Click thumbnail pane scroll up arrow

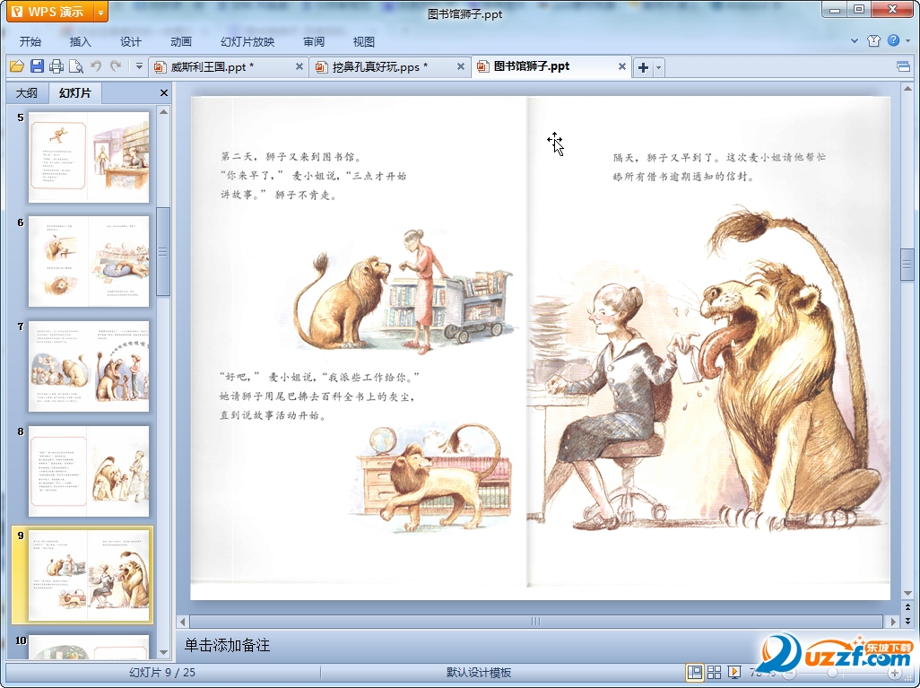(x=164, y=111)
